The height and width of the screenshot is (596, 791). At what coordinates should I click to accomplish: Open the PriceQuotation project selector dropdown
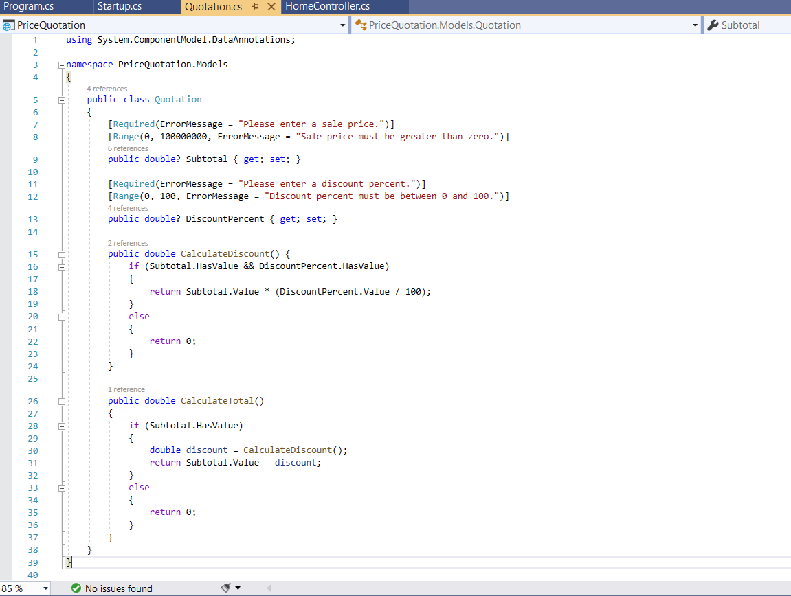click(x=342, y=25)
